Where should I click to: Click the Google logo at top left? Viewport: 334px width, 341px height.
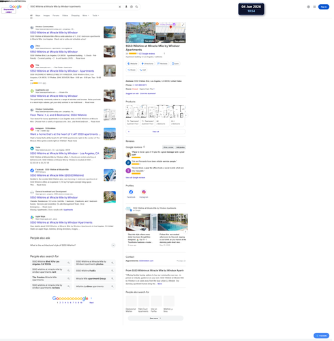pyautogui.click(x=16, y=7)
